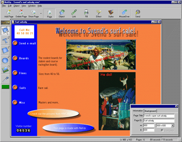
Task: Click the Page Title input field
Action: click(x=159, y=116)
